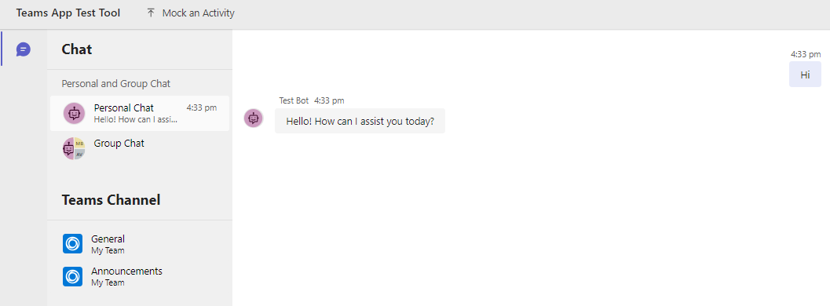Screen dimensions: 830x306
Task: Open the Mock an Activity menu
Action: pos(191,13)
